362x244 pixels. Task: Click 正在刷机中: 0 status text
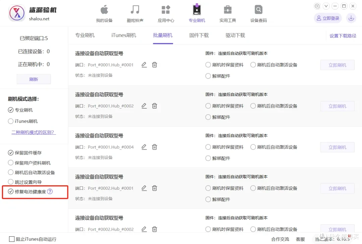pyautogui.click(x=34, y=64)
